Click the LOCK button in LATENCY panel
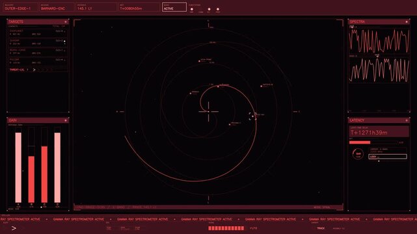Viewport: 417px width, 234px height. coord(388,157)
